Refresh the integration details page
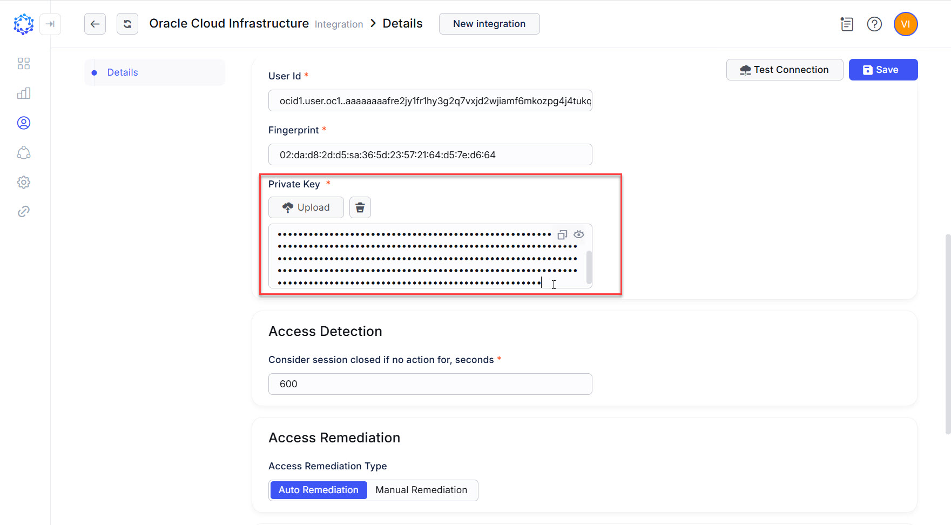Screen dimensions: 951x525 [x=127, y=24]
